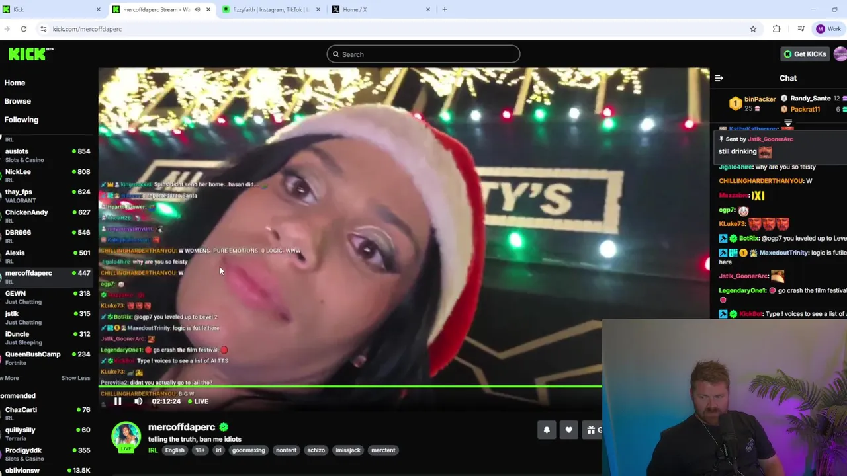The height and width of the screenshot is (476, 847).
Task: Open DBR666 channel in sidebar
Action: [46, 236]
